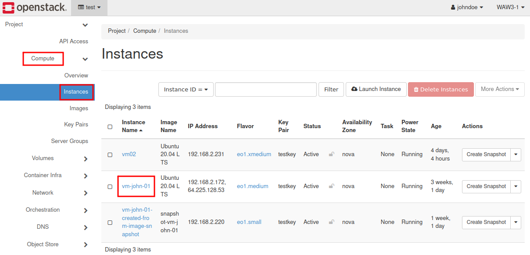
Task: Tick the checkbox for vm02
Action: [110, 155]
